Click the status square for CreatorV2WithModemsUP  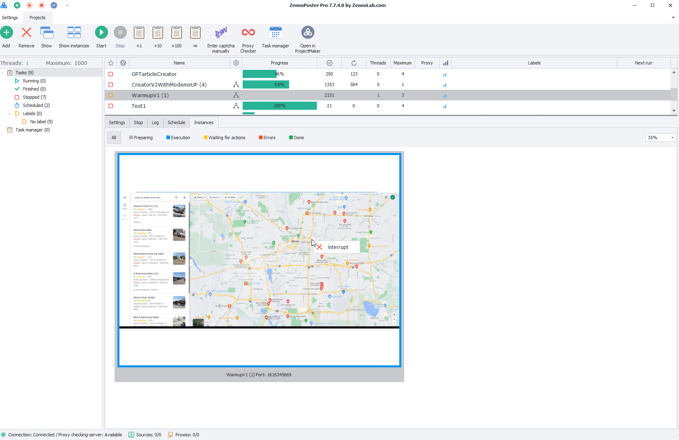pyautogui.click(x=111, y=84)
